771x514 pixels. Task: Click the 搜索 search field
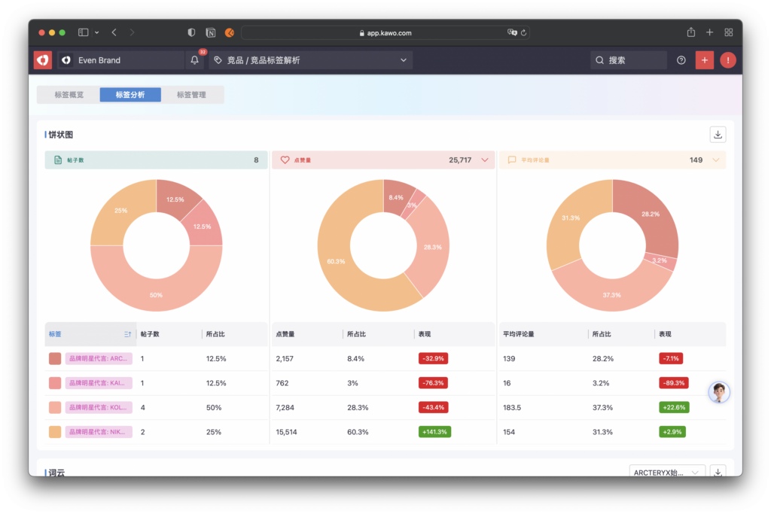[629, 60]
